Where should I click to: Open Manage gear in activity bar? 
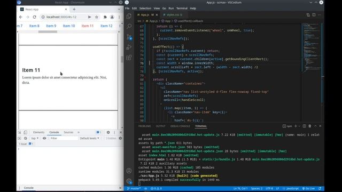click(129, 181)
